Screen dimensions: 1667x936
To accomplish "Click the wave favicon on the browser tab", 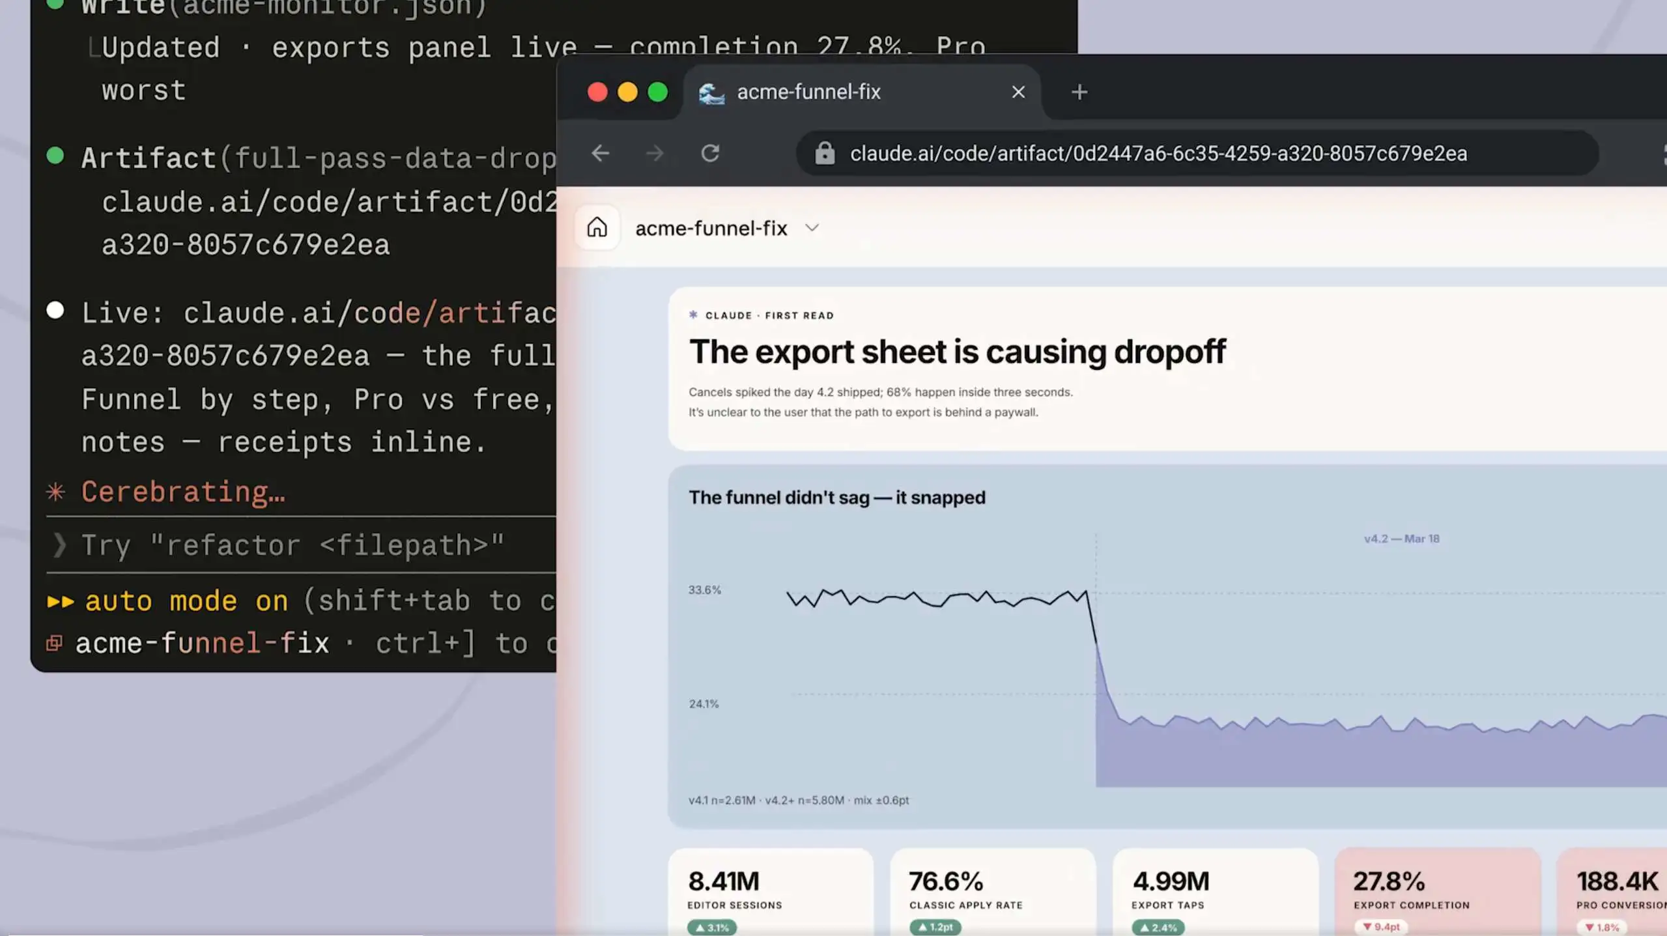I will coord(711,92).
